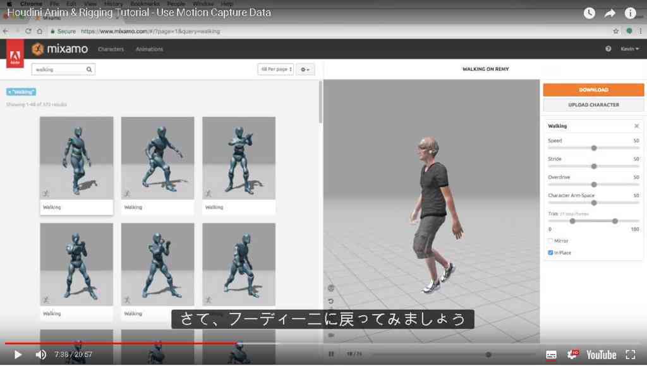This screenshot has height=366, width=647.
Task: Select second top-row walking thumbnail
Action: [x=157, y=157]
